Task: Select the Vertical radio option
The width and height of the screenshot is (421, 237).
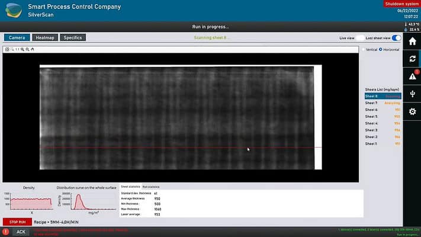Action: pyautogui.click(x=364, y=49)
